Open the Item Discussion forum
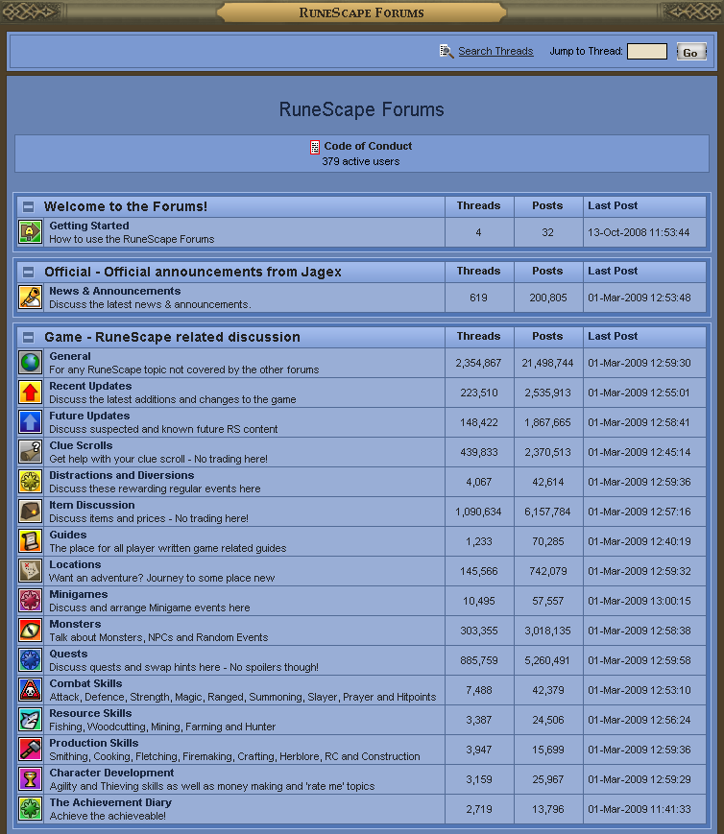 [x=92, y=505]
